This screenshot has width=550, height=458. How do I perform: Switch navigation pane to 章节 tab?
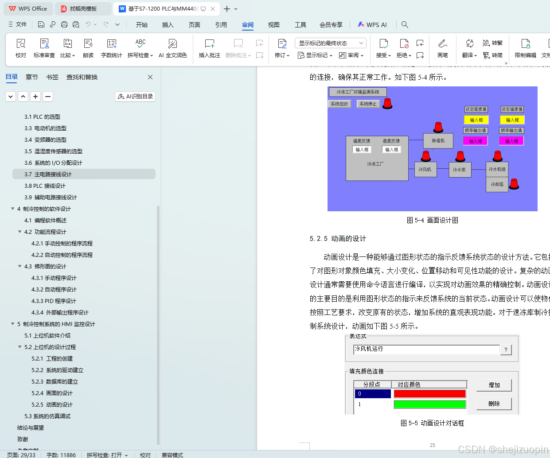tap(32, 77)
